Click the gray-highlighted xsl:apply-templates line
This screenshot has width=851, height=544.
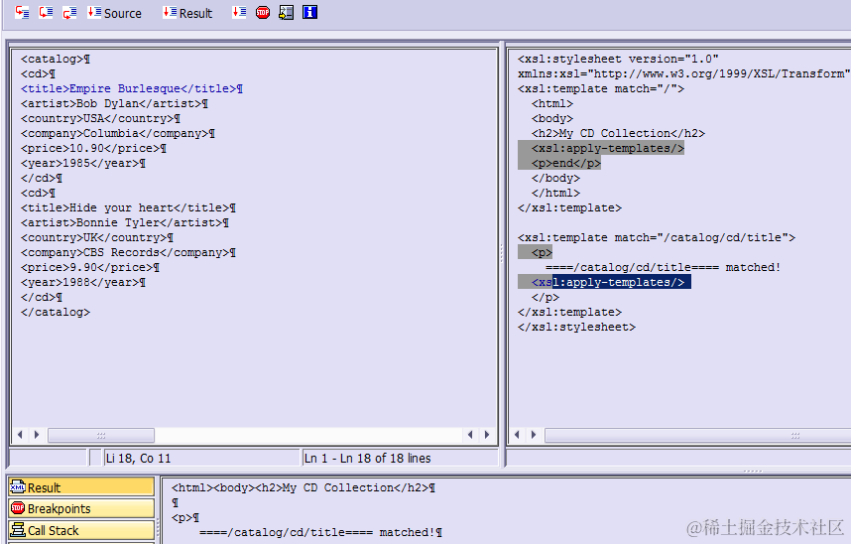click(601, 148)
